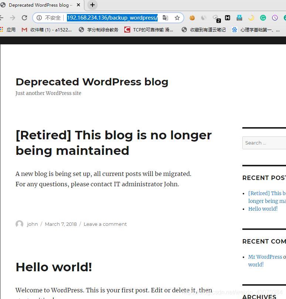Bookmark this page with star icon
This screenshot has width=286, height=299.
(x=177, y=18)
